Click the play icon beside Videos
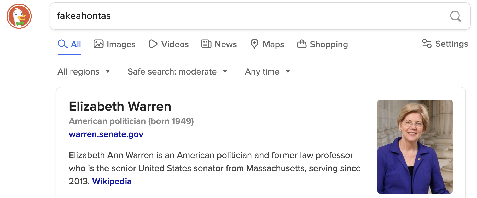 [153, 44]
